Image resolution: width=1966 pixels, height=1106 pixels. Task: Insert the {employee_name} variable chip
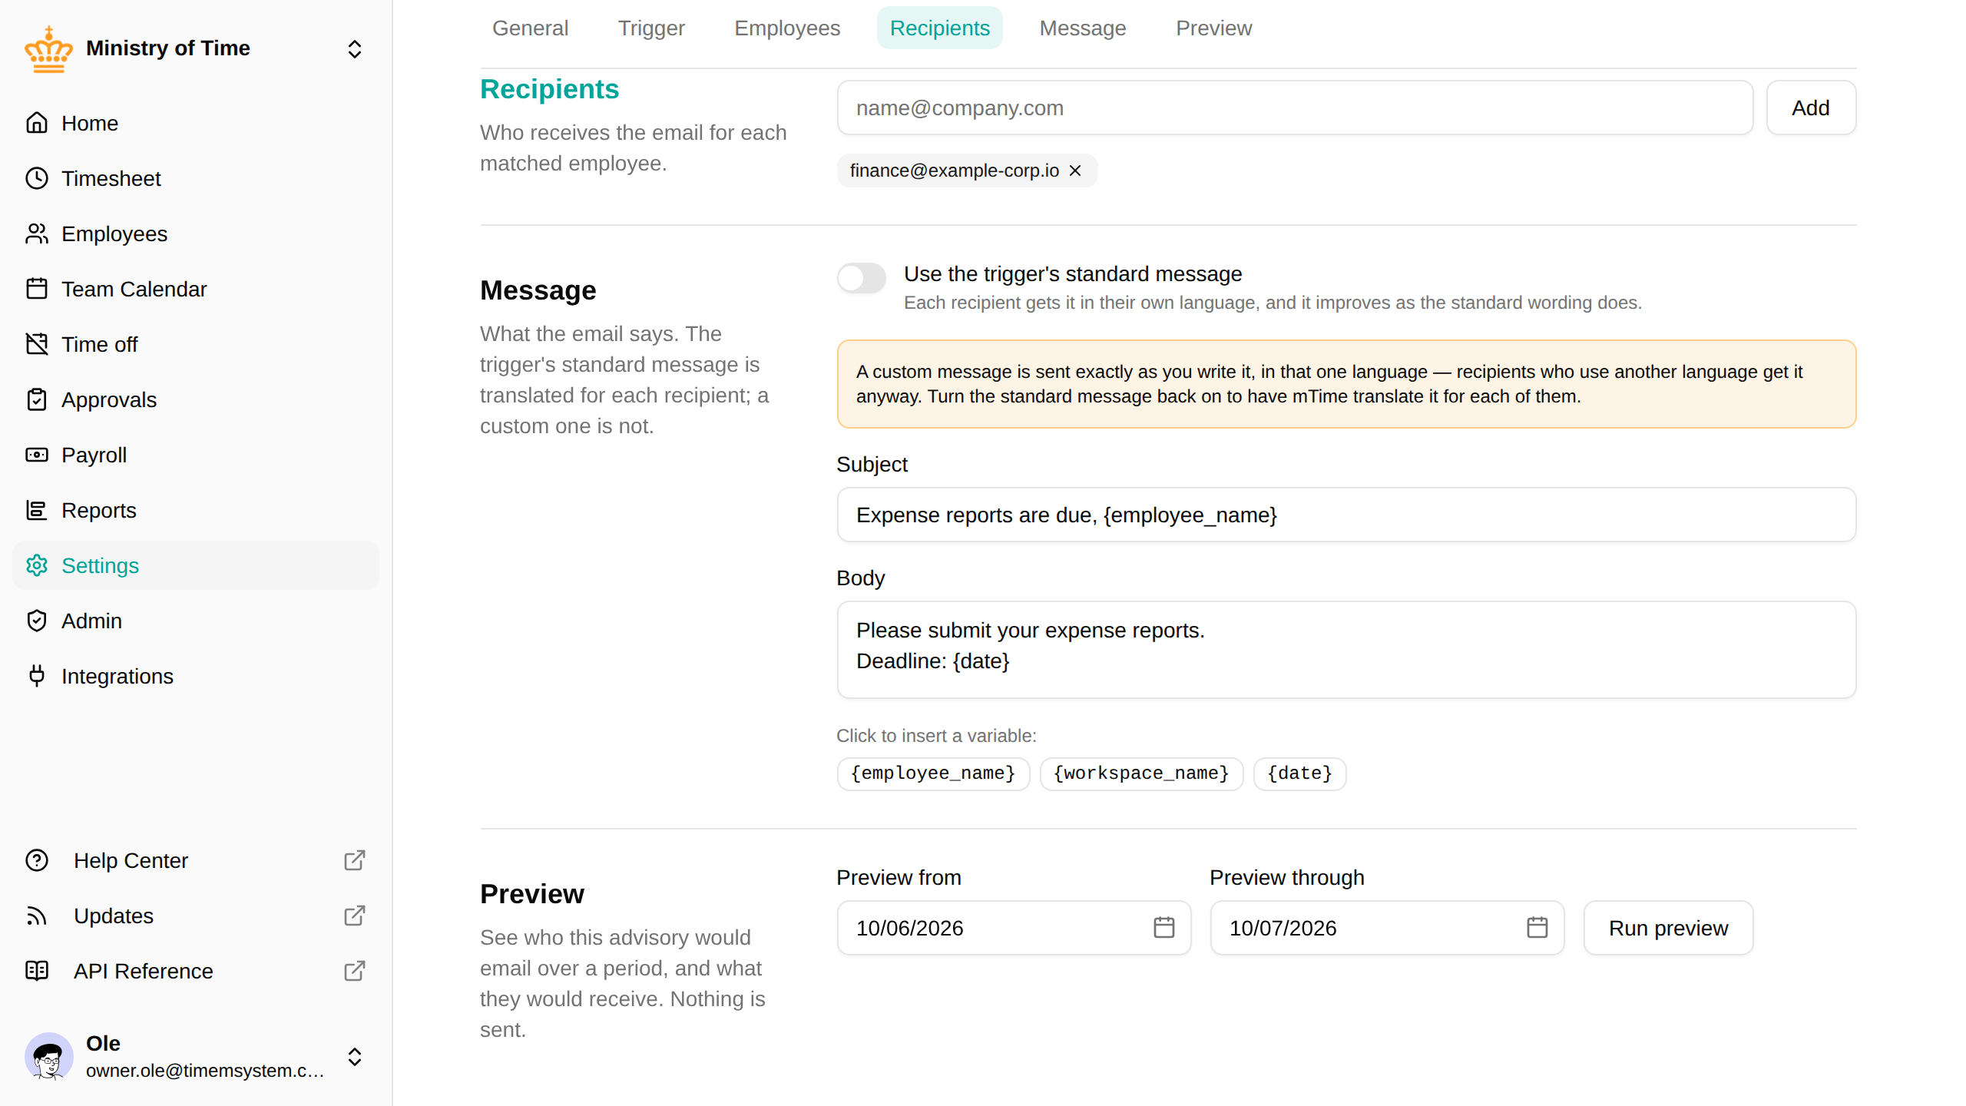tap(933, 773)
